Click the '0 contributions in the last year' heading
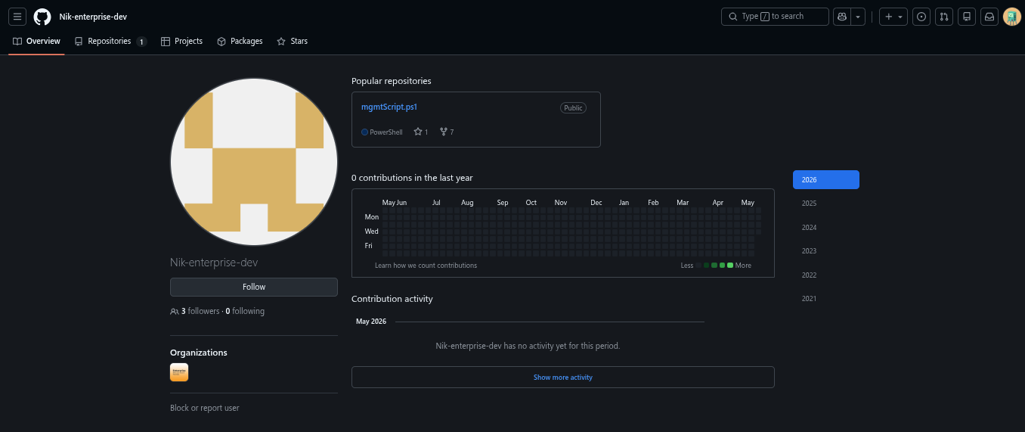Screen dimensions: 1025x432 [x=412, y=178]
